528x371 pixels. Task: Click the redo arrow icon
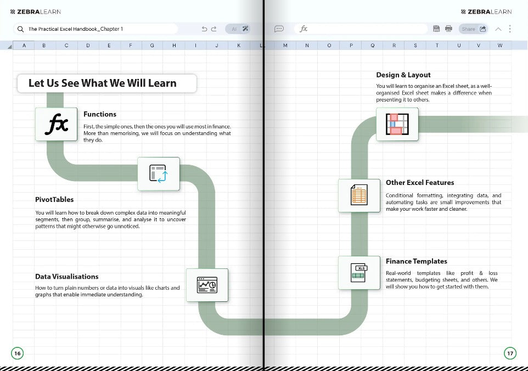coord(214,29)
